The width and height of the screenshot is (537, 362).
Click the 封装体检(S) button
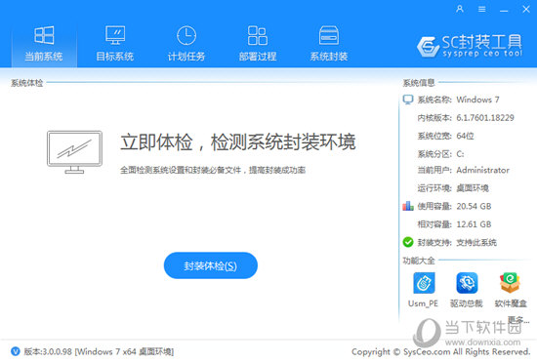point(211,265)
